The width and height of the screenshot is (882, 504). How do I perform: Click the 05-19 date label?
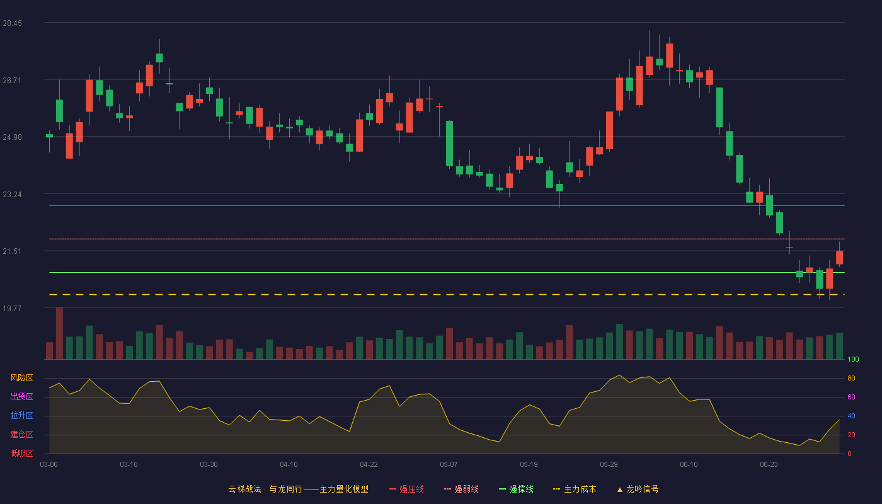pyautogui.click(x=529, y=464)
